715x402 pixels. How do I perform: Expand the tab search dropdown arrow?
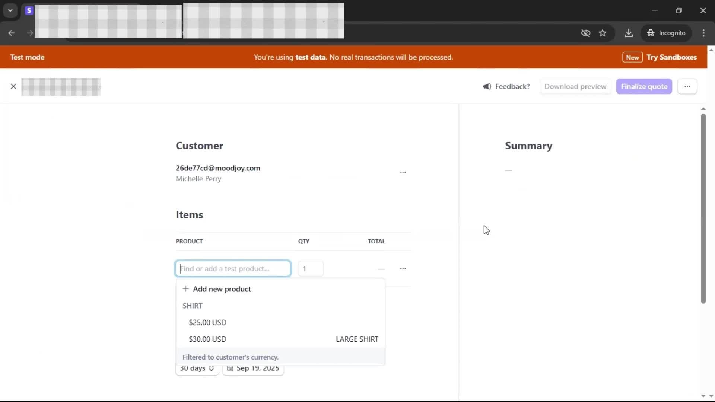pyautogui.click(x=10, y=10)
